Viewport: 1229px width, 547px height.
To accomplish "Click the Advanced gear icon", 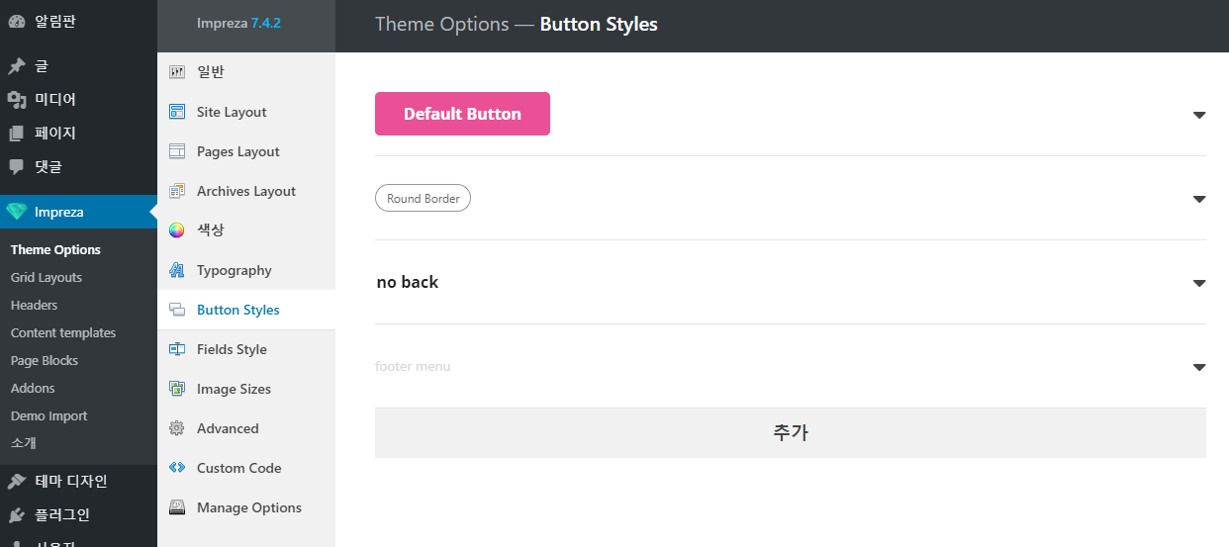I will click(x=177, y=428).
